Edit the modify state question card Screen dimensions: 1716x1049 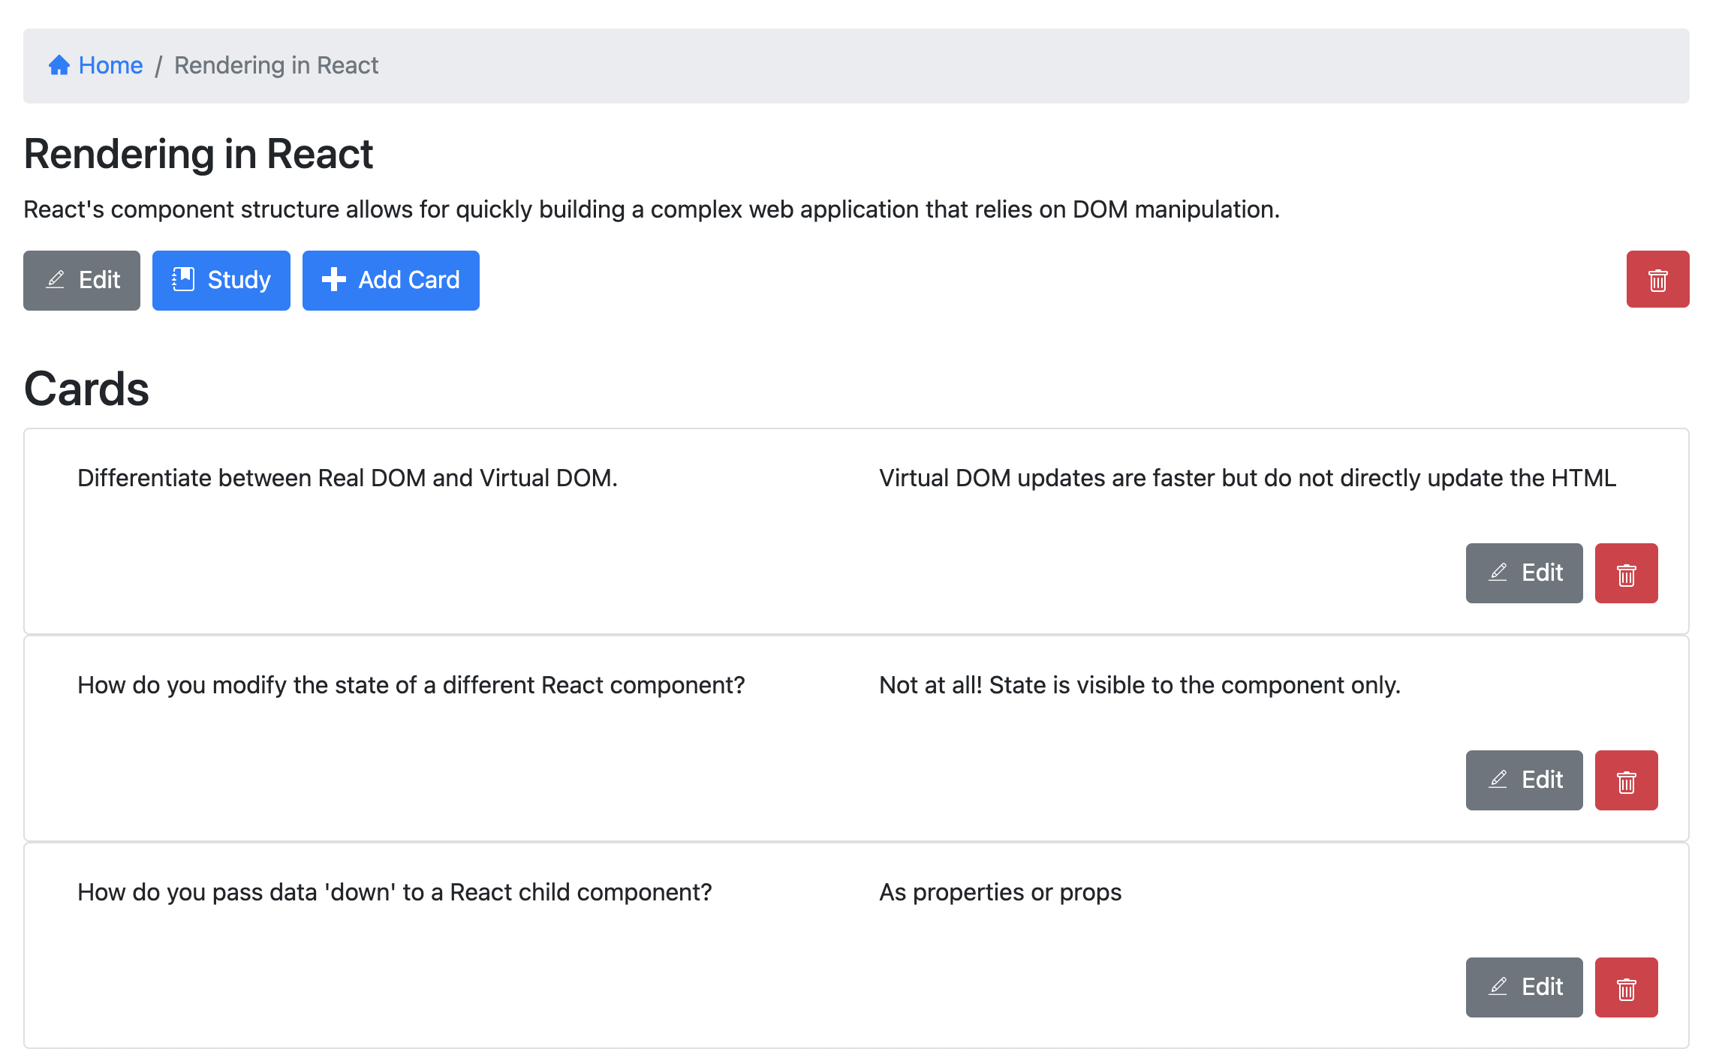(x=1523, y=780)
